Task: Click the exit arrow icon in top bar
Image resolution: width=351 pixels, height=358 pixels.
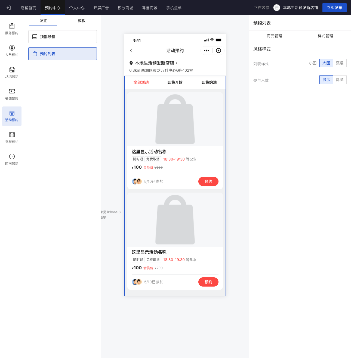Action: [9, 8]
